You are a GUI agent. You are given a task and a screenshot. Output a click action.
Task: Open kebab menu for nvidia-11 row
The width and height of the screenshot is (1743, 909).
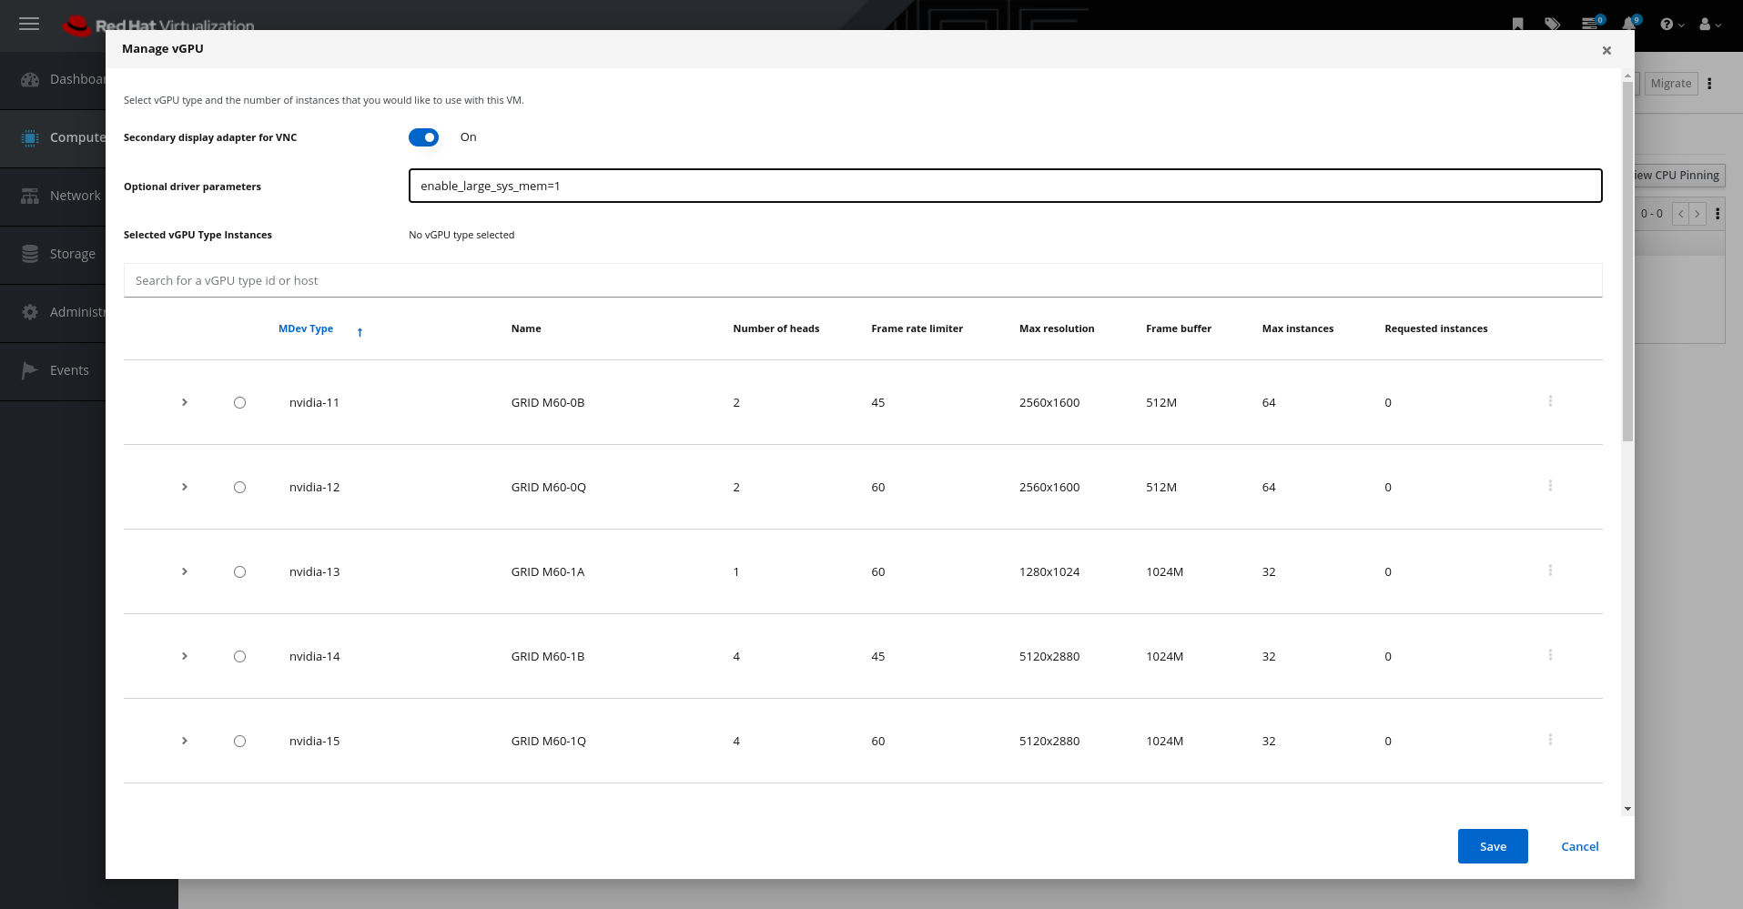click(x=1550, y=401)
